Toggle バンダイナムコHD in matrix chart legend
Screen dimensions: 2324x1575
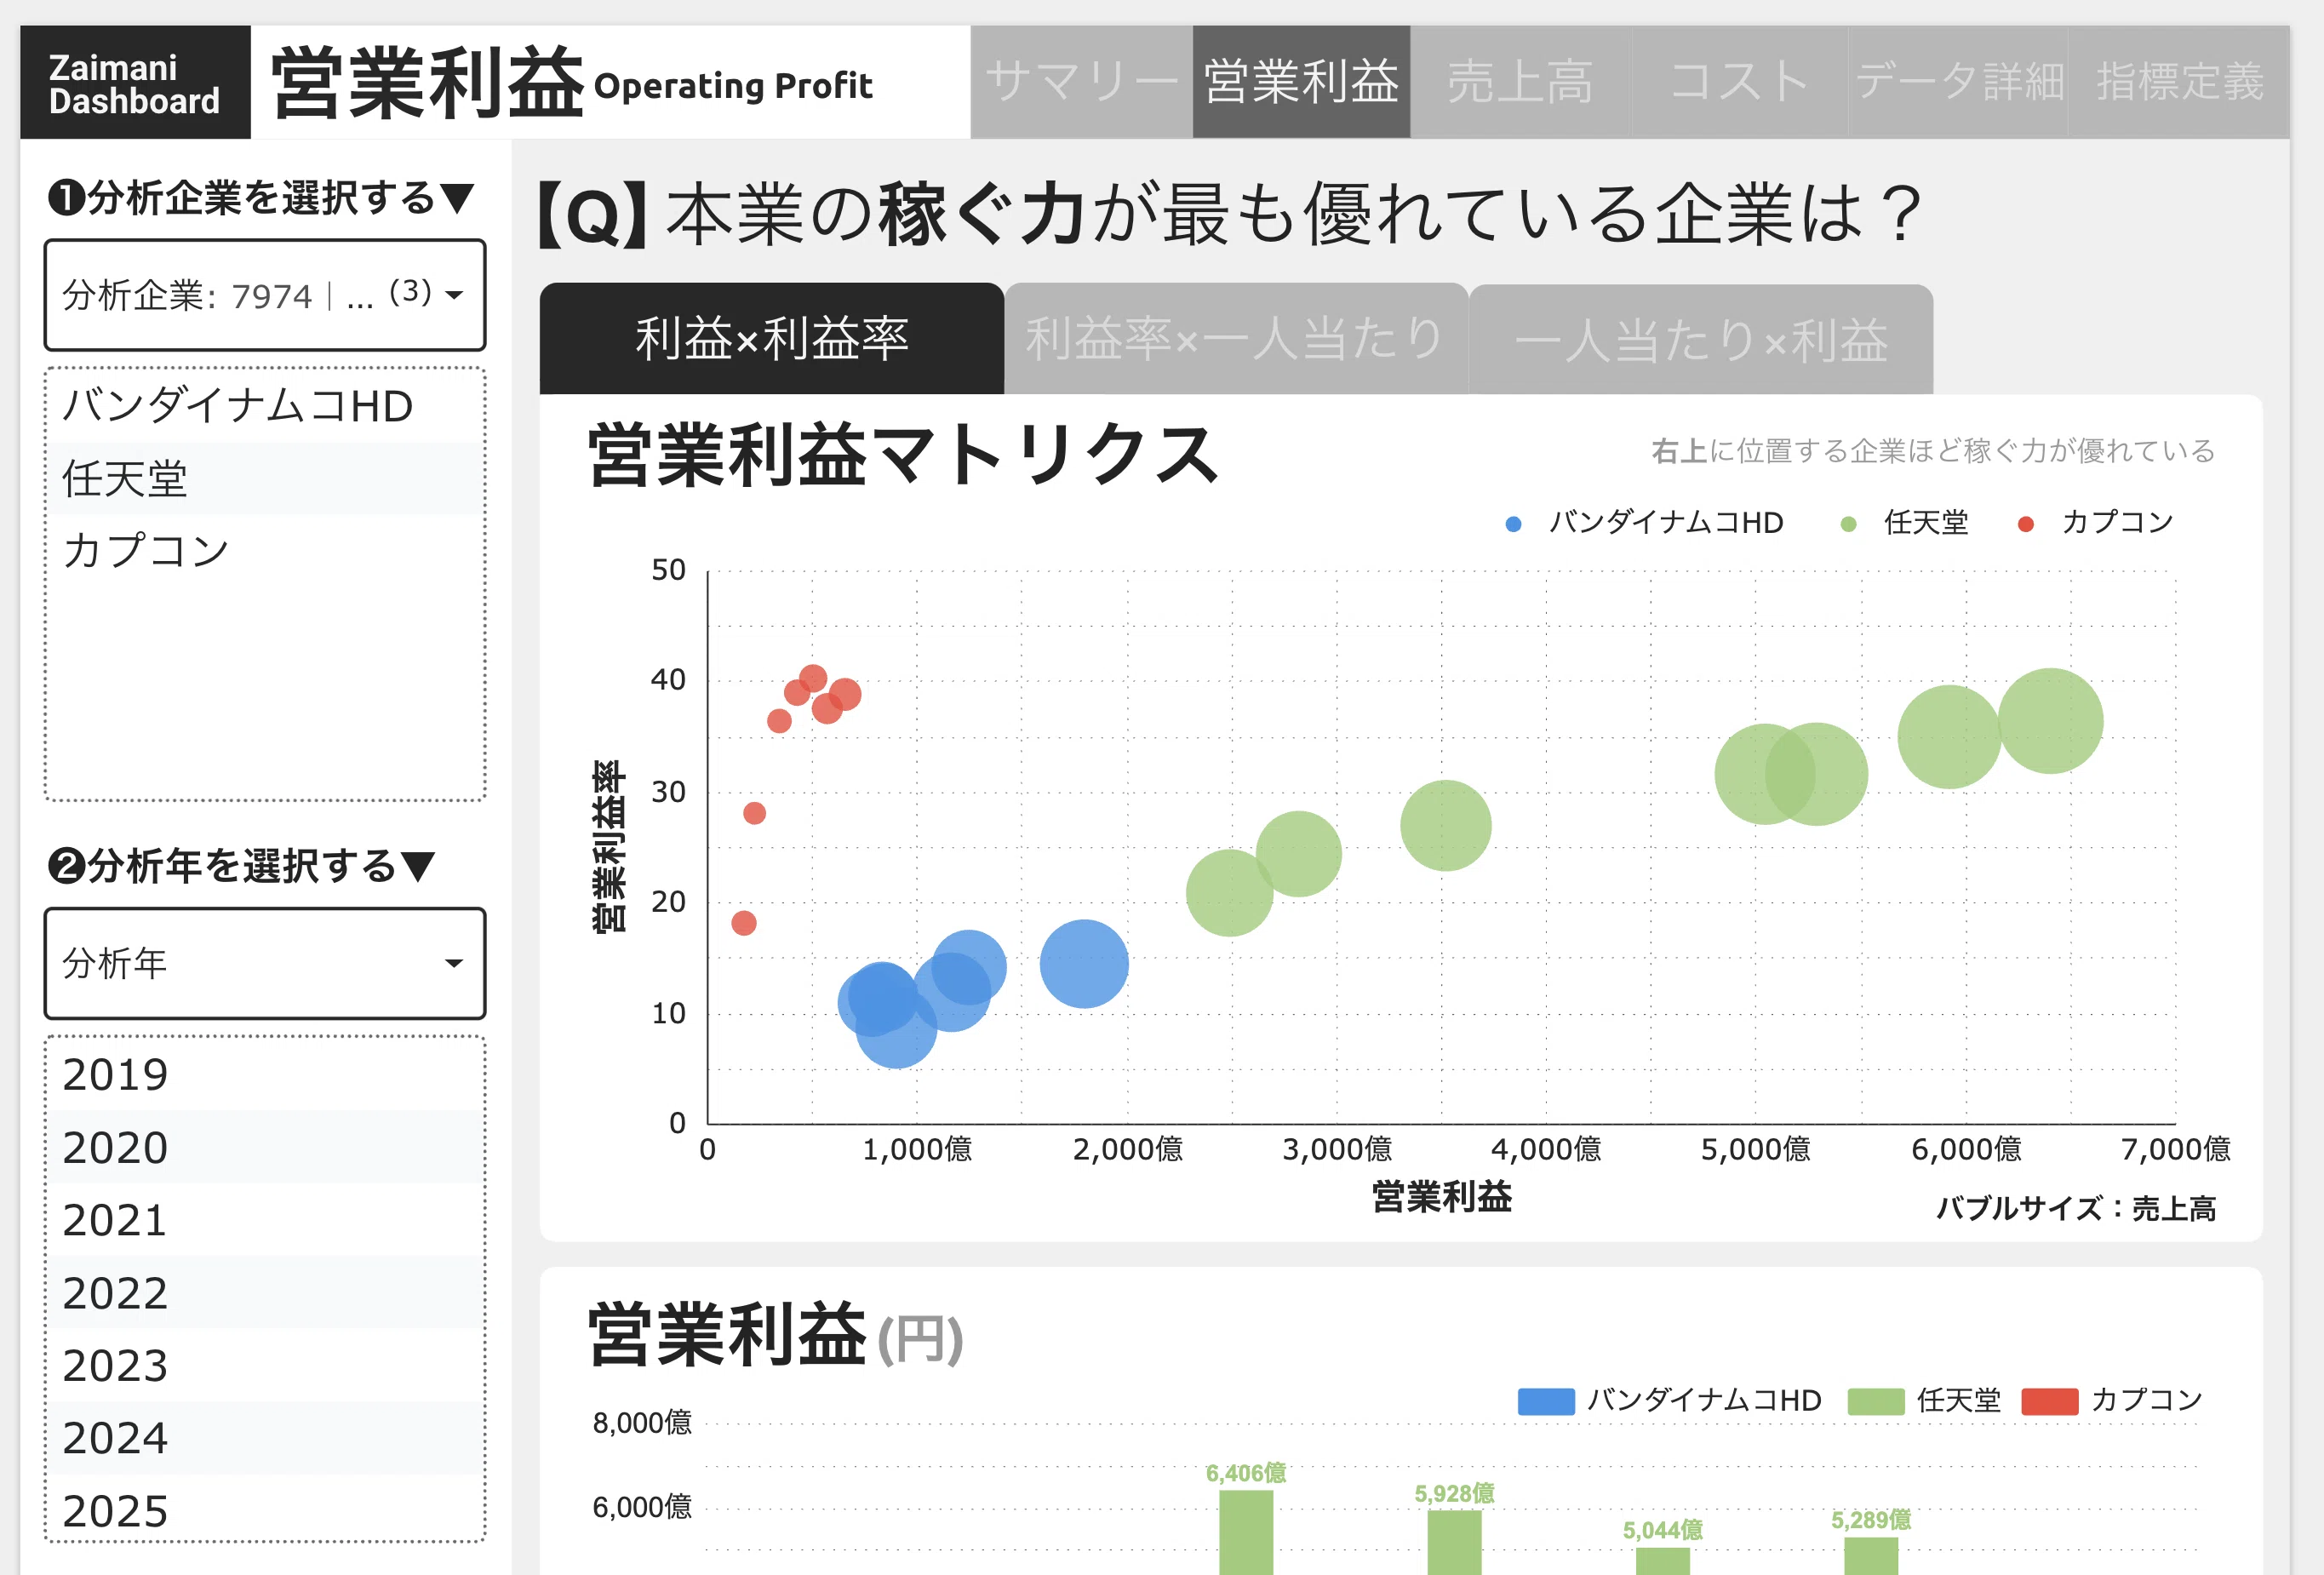[x=1644, y=523]
